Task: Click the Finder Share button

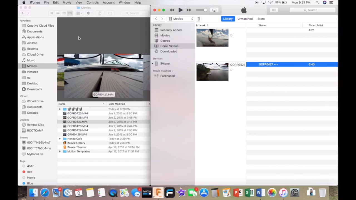Action: (100, 13)
